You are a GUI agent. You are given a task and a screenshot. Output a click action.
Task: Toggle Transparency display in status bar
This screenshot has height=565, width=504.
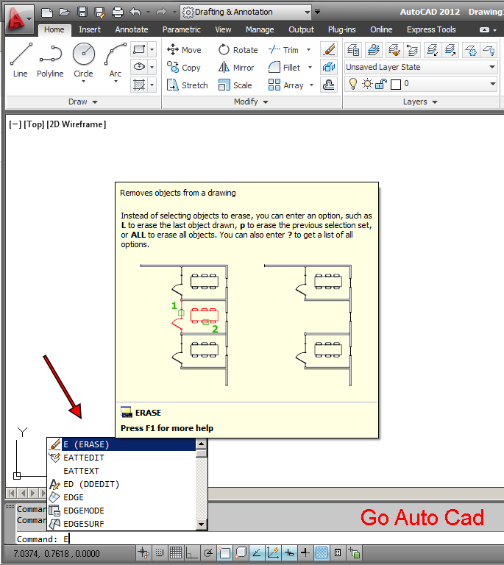(322, 552)
